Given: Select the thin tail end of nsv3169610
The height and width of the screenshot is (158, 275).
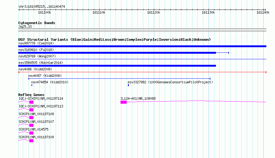Looking at the screenshot, I should [222, 53].
